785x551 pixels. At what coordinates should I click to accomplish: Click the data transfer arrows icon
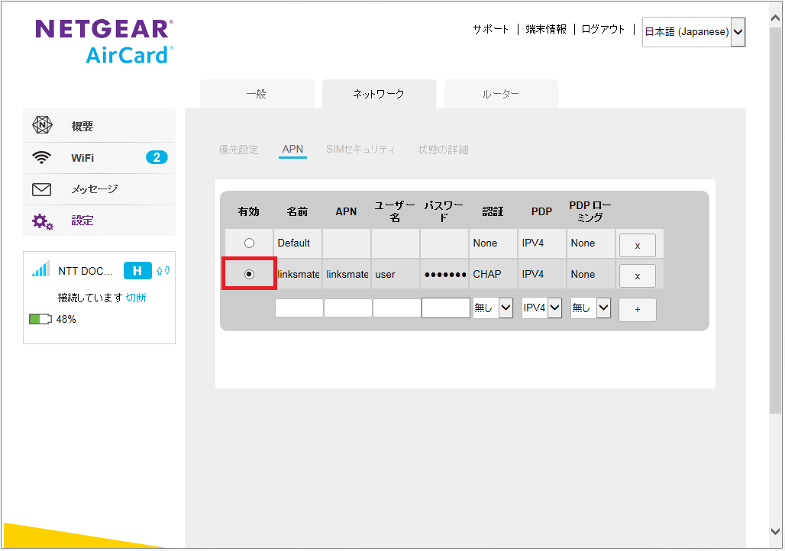click(x=163, y=271)
